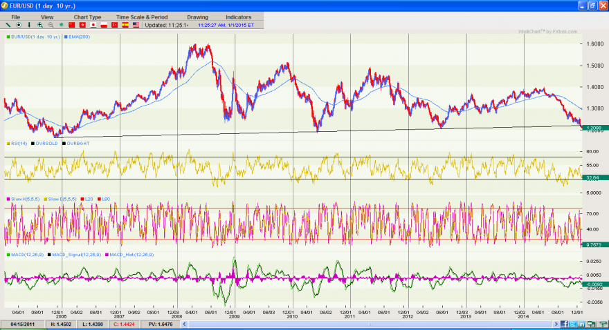This screenshot has width=609, height=330.
Task: Select the Japan flag icon
Action: (93, 25)
